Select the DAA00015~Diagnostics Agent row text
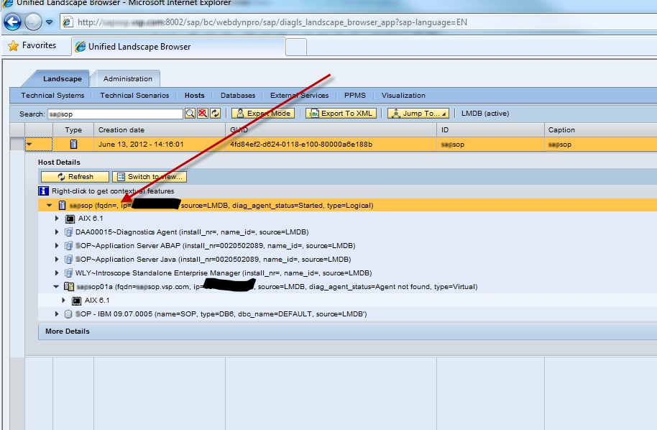 192,232
